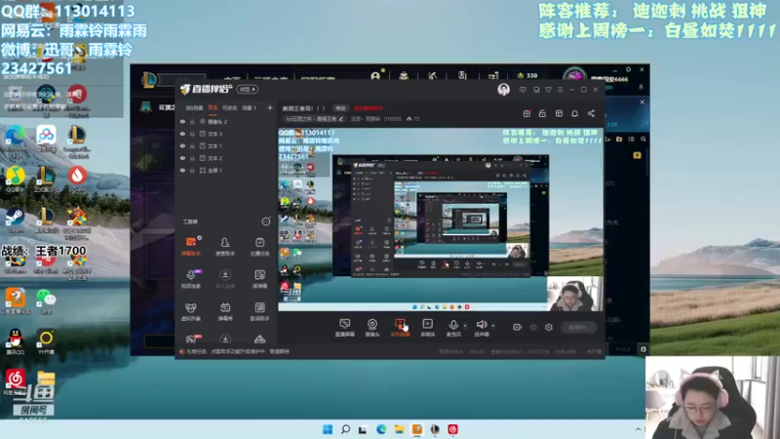Open the 弹幕秀 tool in the toolbox
Screen dimensions: 780x439
coord(225,311)
